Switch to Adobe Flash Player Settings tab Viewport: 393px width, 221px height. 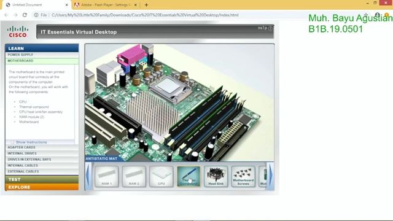point(105,5)
